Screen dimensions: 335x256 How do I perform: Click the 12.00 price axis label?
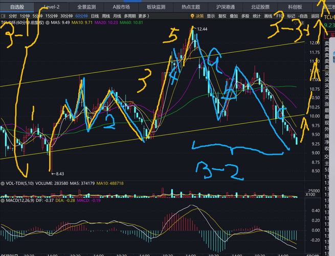click(x=315, y=43)
